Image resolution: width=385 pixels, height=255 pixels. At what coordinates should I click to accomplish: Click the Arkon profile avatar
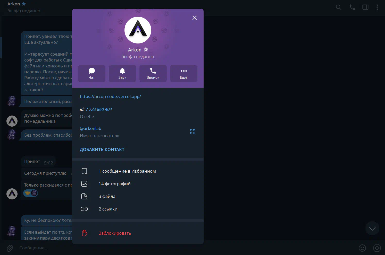[138, 30]
